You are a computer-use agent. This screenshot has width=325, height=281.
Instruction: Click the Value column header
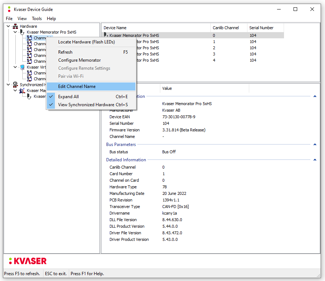[x=204, y=88]
